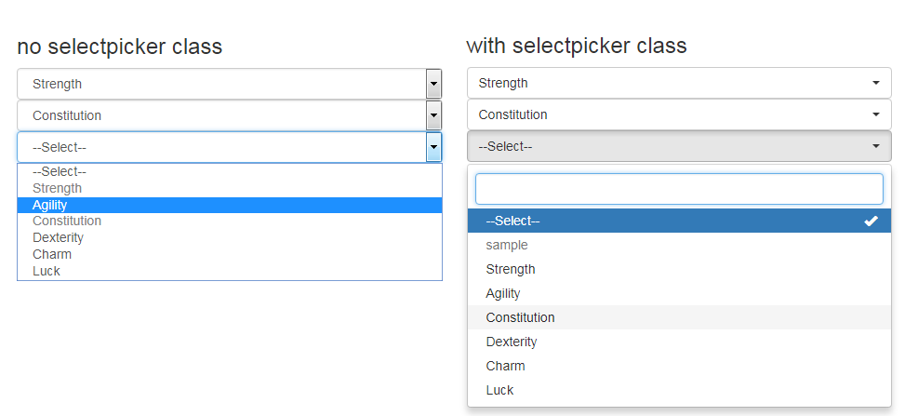Select Constitution in the selectpicker menu
Screen dimensions: 918x416
click(679, 317)
